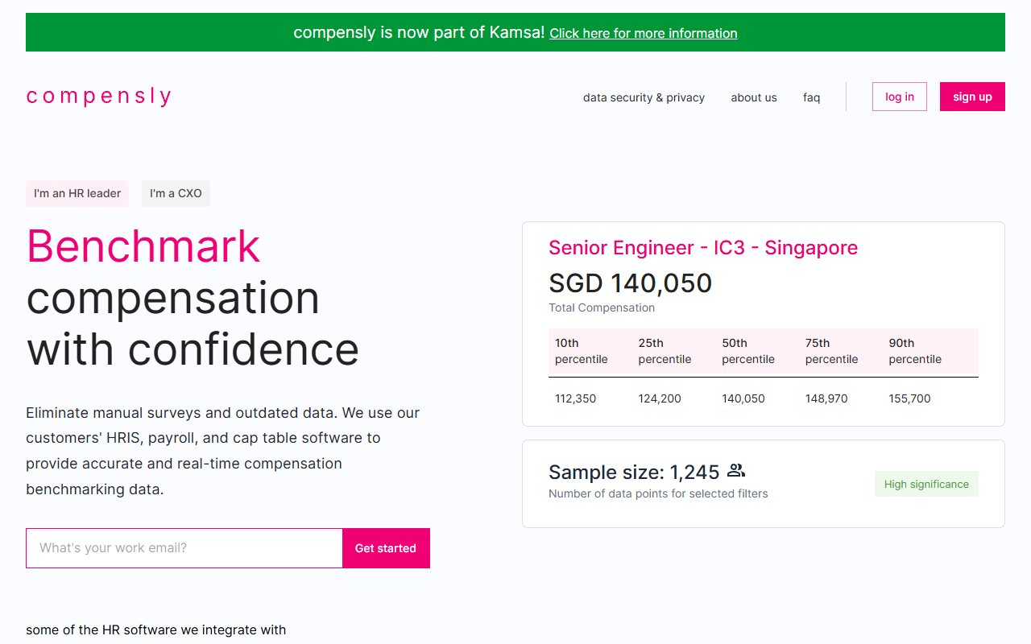Click the 124,200 table value
1031x644 pixels.
tap(660, 398)
